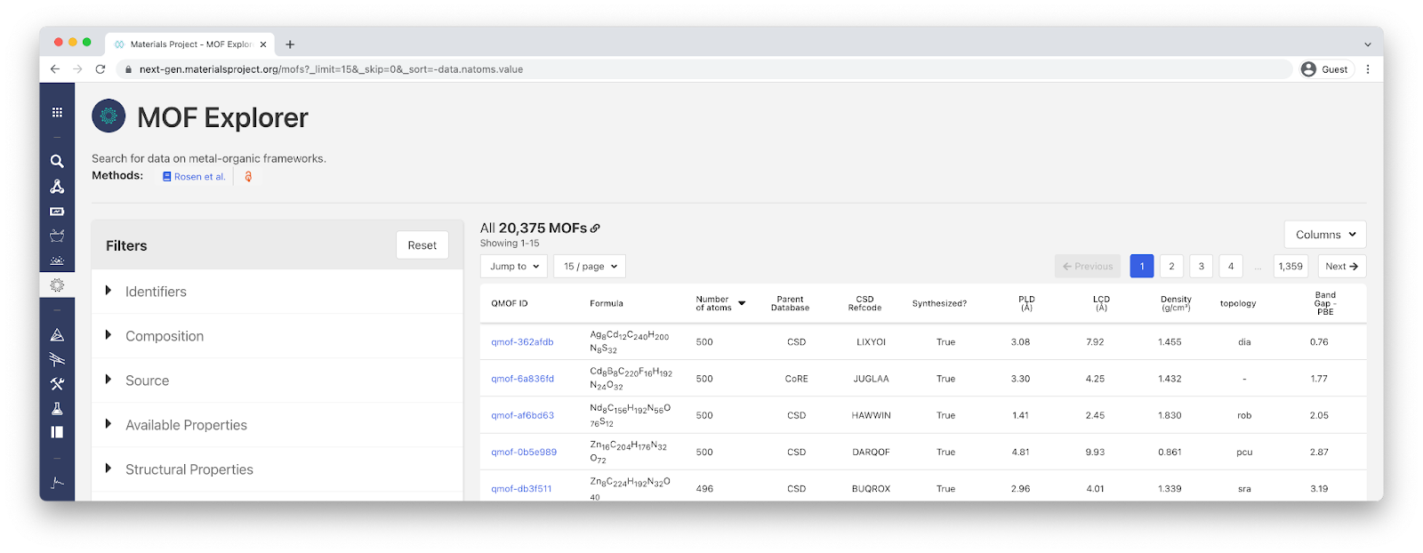
Task: Open the apps grid icon in sidebar
Action: 57,112
